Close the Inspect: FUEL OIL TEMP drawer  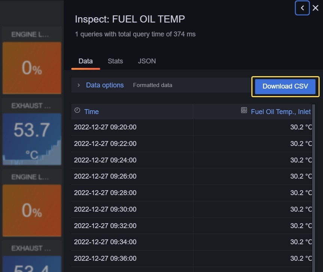point(315,8)
